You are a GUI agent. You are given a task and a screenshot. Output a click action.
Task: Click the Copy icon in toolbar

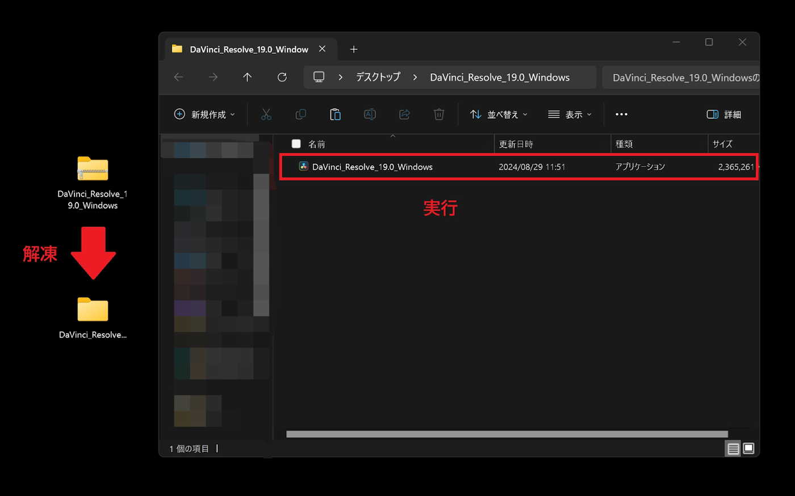[x=301, y=115]
